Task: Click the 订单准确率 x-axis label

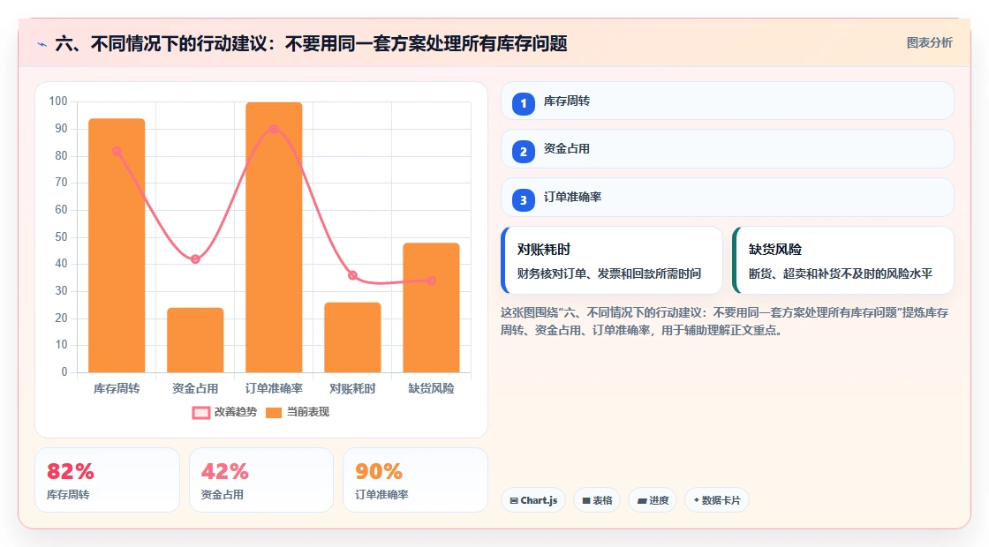Action: (274, 389)
